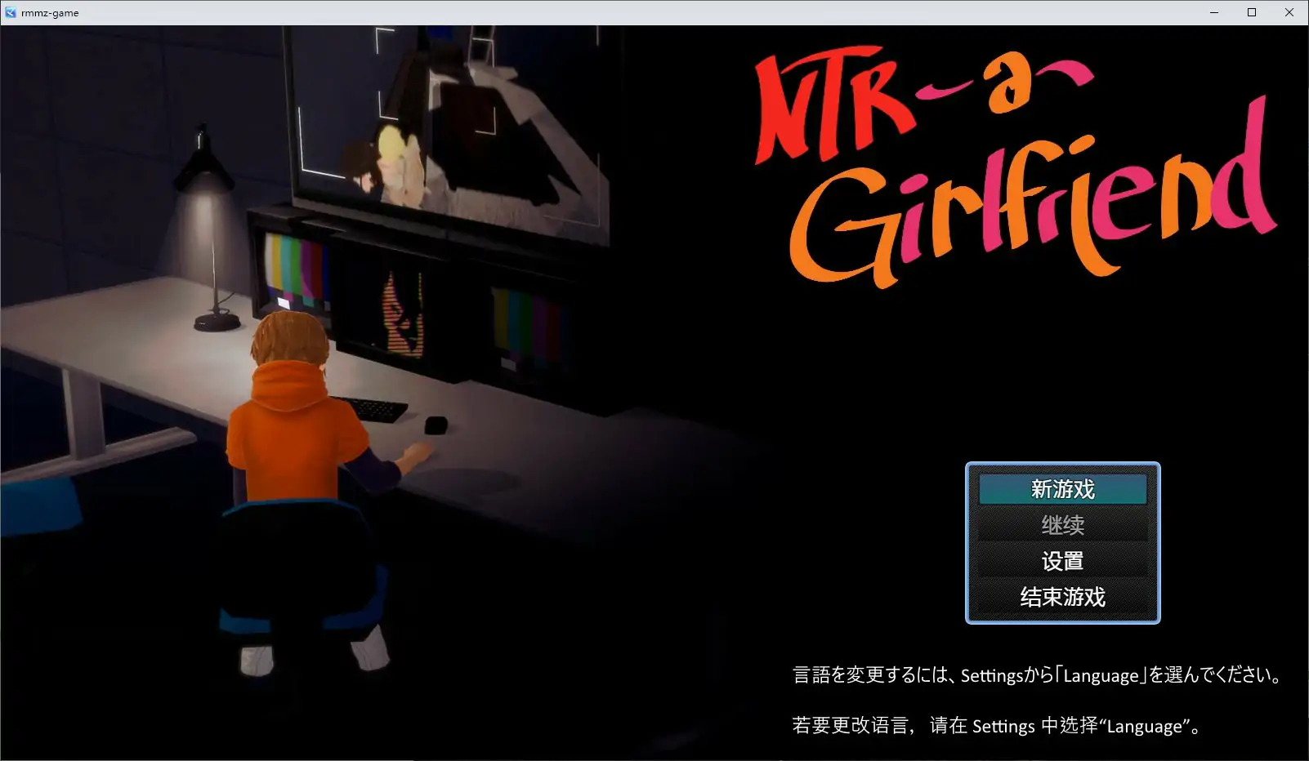Select 结束游戏 to quit the game
The image size is (1309, 761).
coord(1061,597)
